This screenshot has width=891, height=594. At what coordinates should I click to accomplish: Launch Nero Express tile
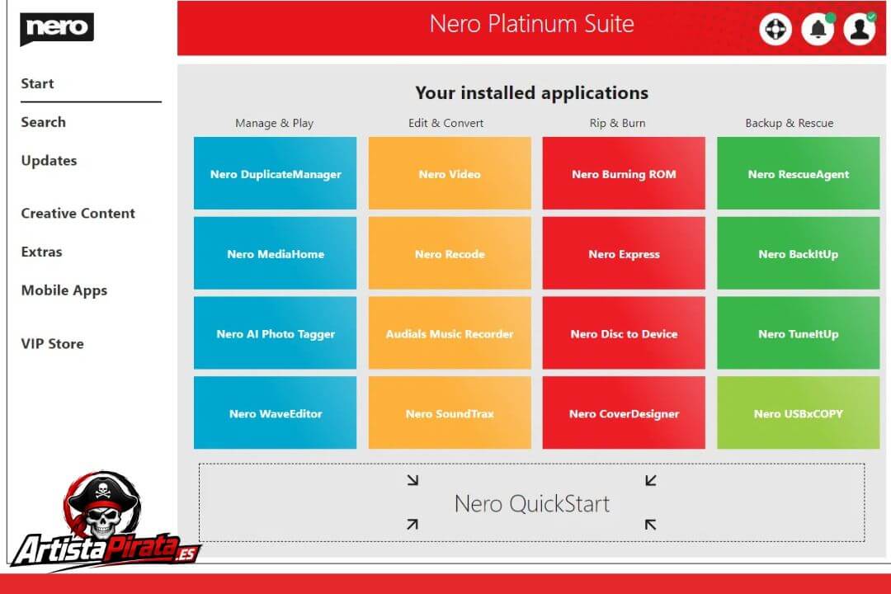tap(624, 253)
